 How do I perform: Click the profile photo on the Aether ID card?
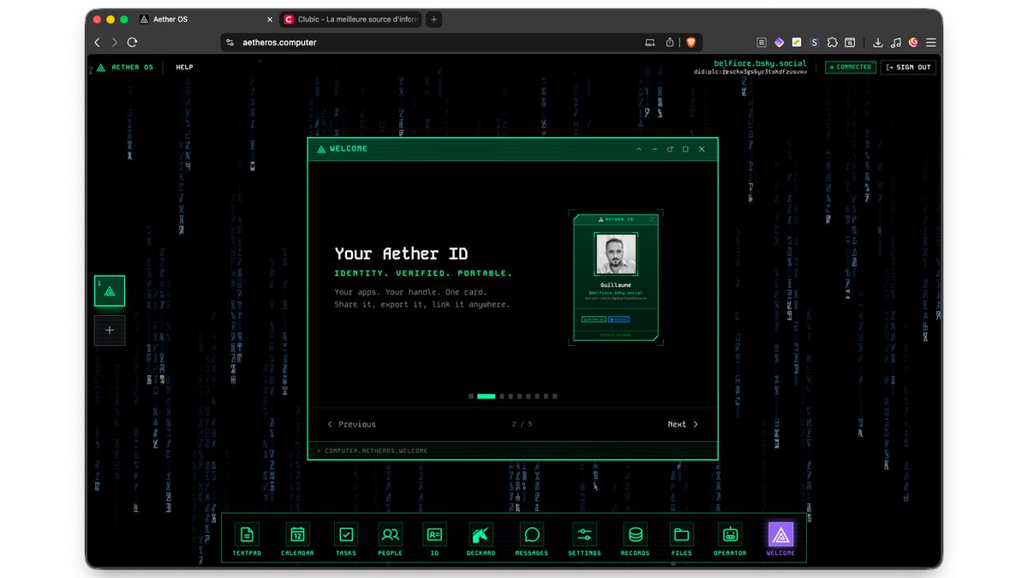click(x=616, y=254)
